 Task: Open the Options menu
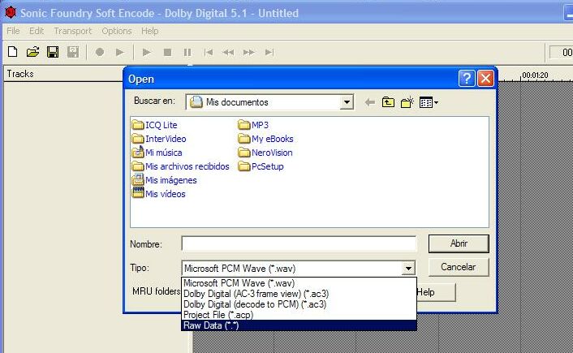[117, 31]
